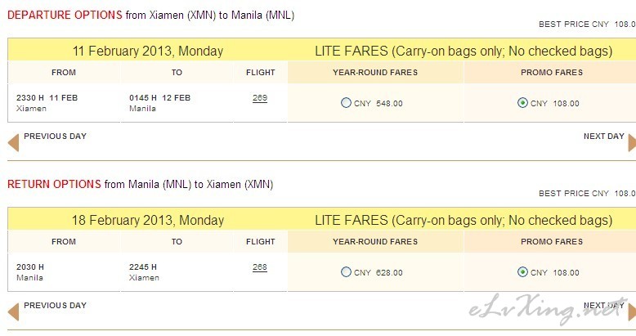Open flight 269 details link
The height and width of the screenshot is (336, 636).
(260, 98)
